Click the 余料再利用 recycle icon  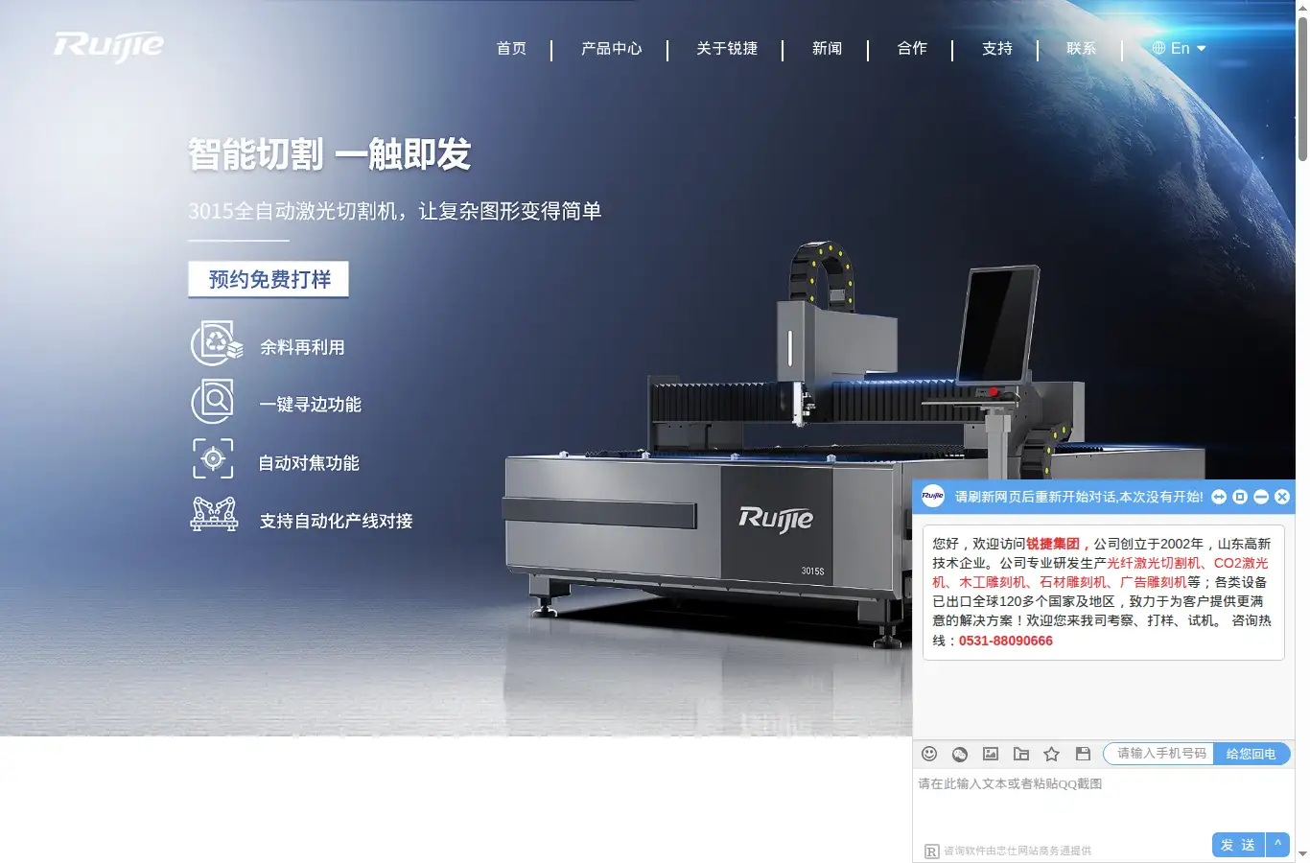click(217, 343)
